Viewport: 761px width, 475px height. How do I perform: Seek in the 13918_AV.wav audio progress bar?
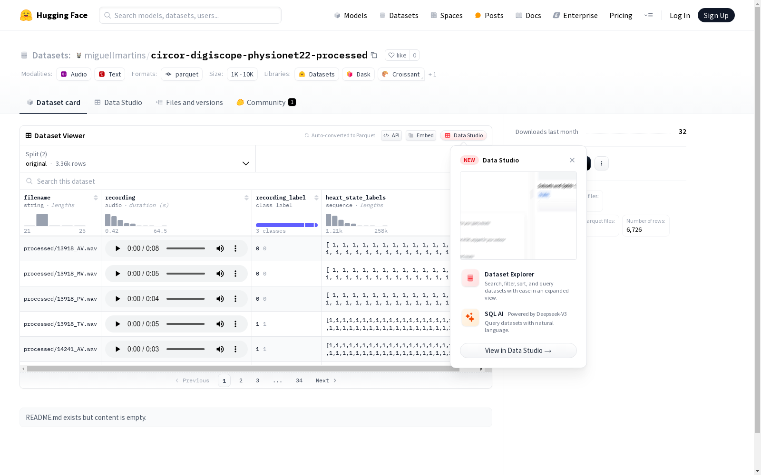pos(185,248)
